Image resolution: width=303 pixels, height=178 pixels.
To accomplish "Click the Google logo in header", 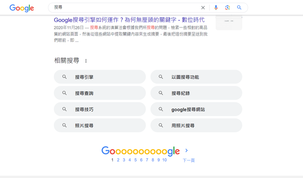I will (21, 8).
